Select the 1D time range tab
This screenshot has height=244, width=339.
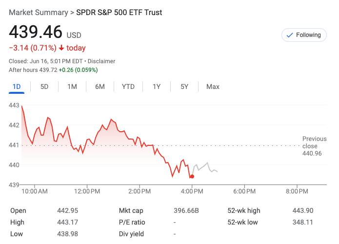[17, 87]
